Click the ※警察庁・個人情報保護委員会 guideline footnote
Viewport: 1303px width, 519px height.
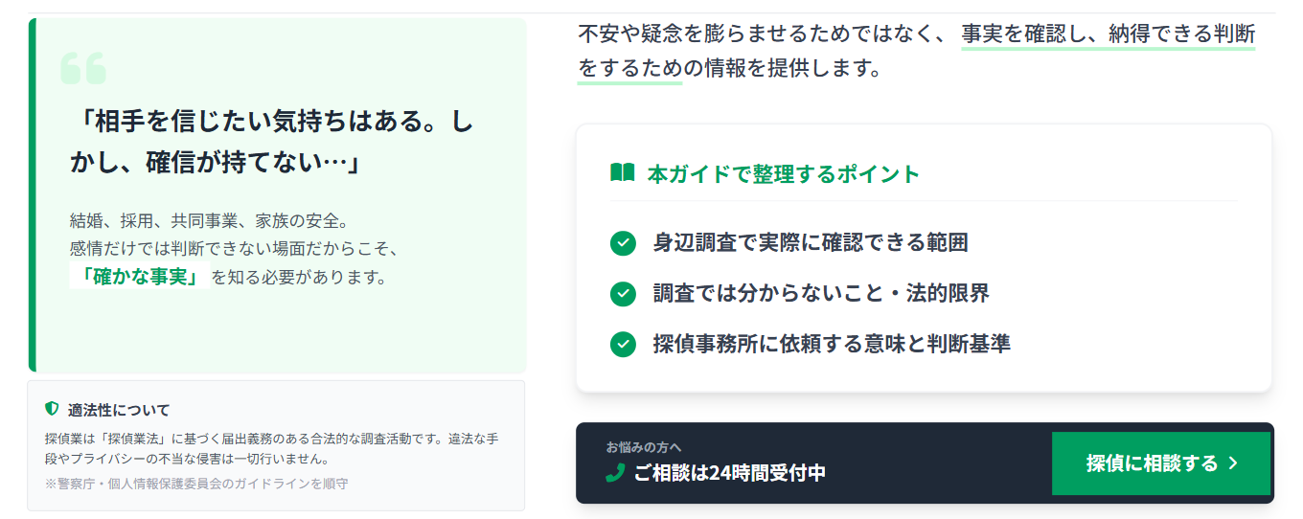point(196,484)
